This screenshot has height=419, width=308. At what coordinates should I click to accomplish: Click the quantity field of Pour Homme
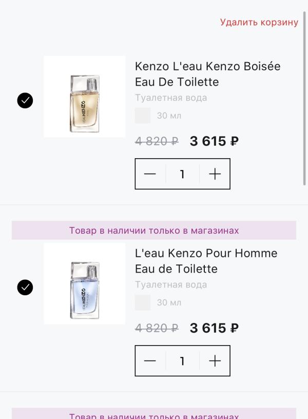tap(182, 361)
